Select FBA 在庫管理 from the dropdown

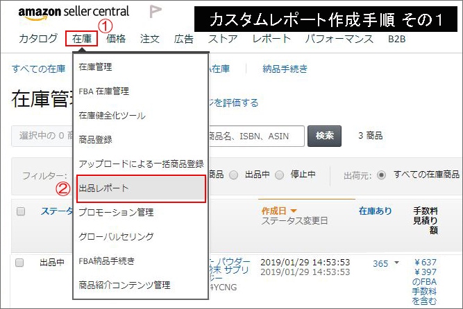(104, 91)
